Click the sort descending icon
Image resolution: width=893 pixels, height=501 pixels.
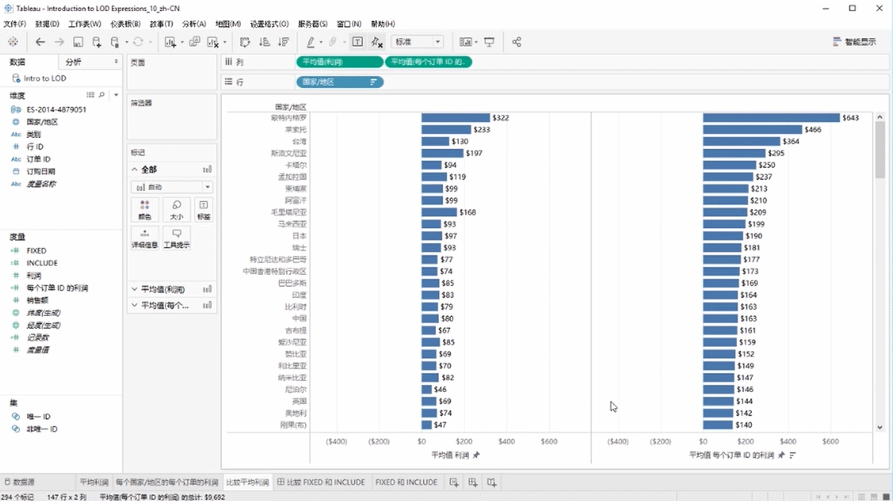pyautogui.click(x=283, y=42)
